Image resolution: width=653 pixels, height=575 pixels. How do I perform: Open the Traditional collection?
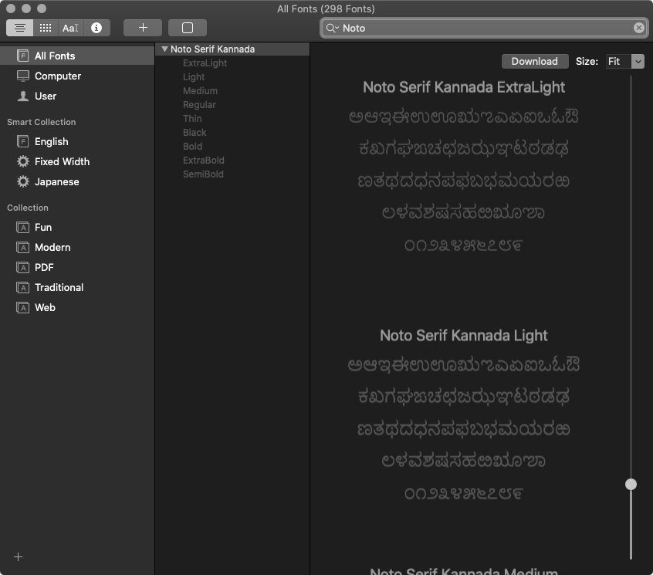click(77, 287)
